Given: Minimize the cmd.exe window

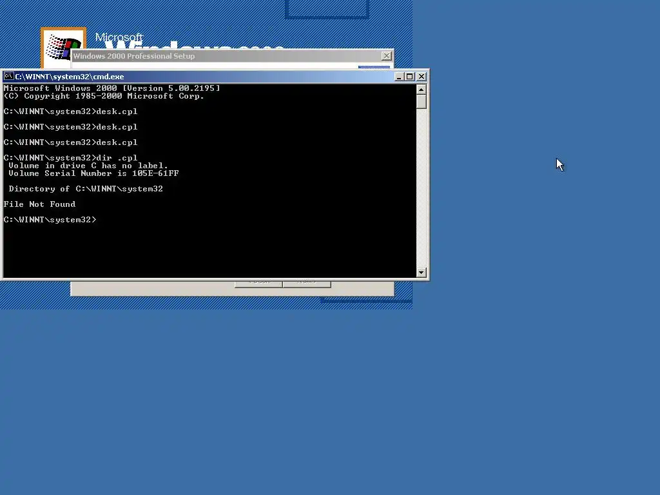Looking at the screenshot, I should [x=398, y=77].
